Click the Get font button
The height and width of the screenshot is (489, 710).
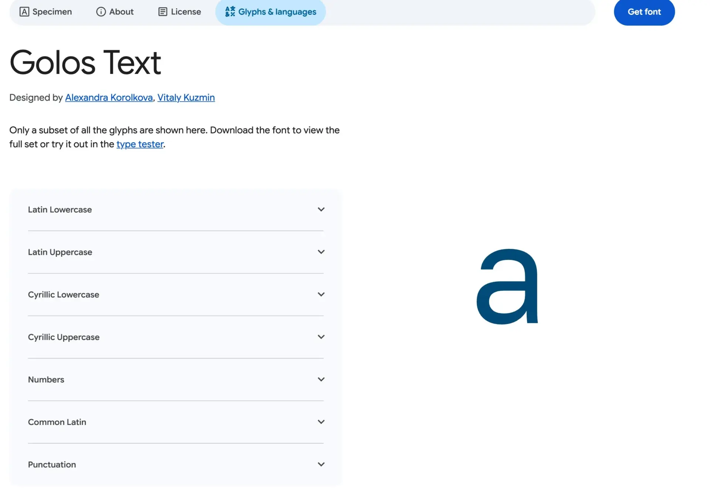click(x=644, y=12)
